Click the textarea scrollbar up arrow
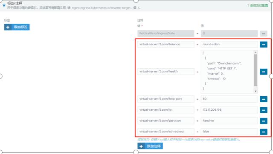Image resolution: width=273 pixels, height=154 pixels. 256,52
